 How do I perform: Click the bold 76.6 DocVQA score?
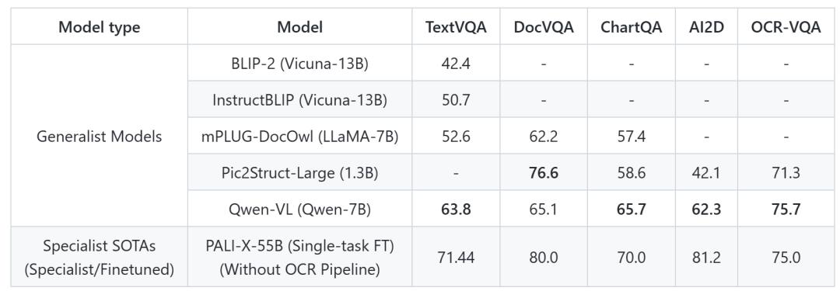[x=543, y=172]
